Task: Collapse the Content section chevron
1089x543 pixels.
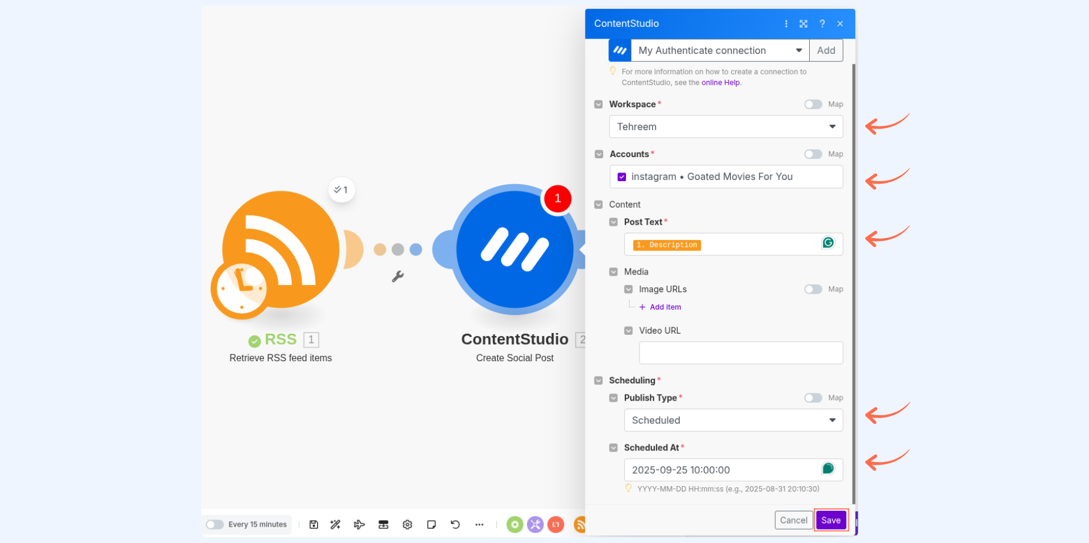Action: click(x=598, y=205)
